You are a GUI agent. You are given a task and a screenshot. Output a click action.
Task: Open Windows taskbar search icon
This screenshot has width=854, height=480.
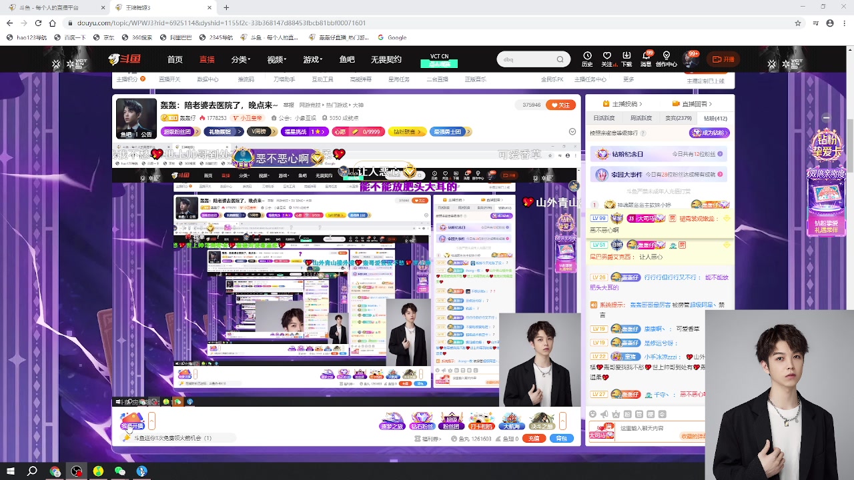(x=32, y=471)
